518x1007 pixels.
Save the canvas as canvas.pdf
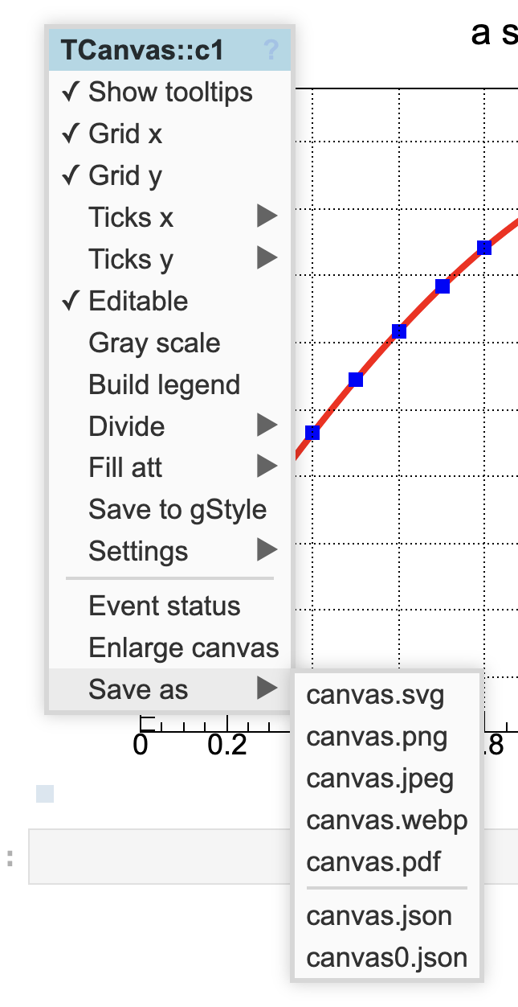click(373, 862)
